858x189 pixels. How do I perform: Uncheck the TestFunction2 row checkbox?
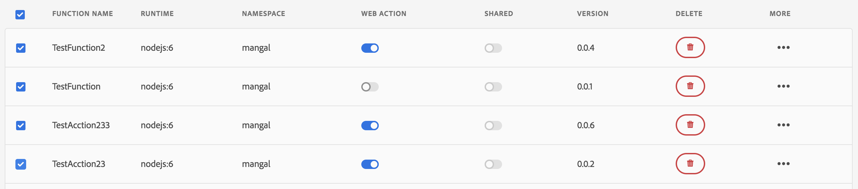(x=21, y=48)
